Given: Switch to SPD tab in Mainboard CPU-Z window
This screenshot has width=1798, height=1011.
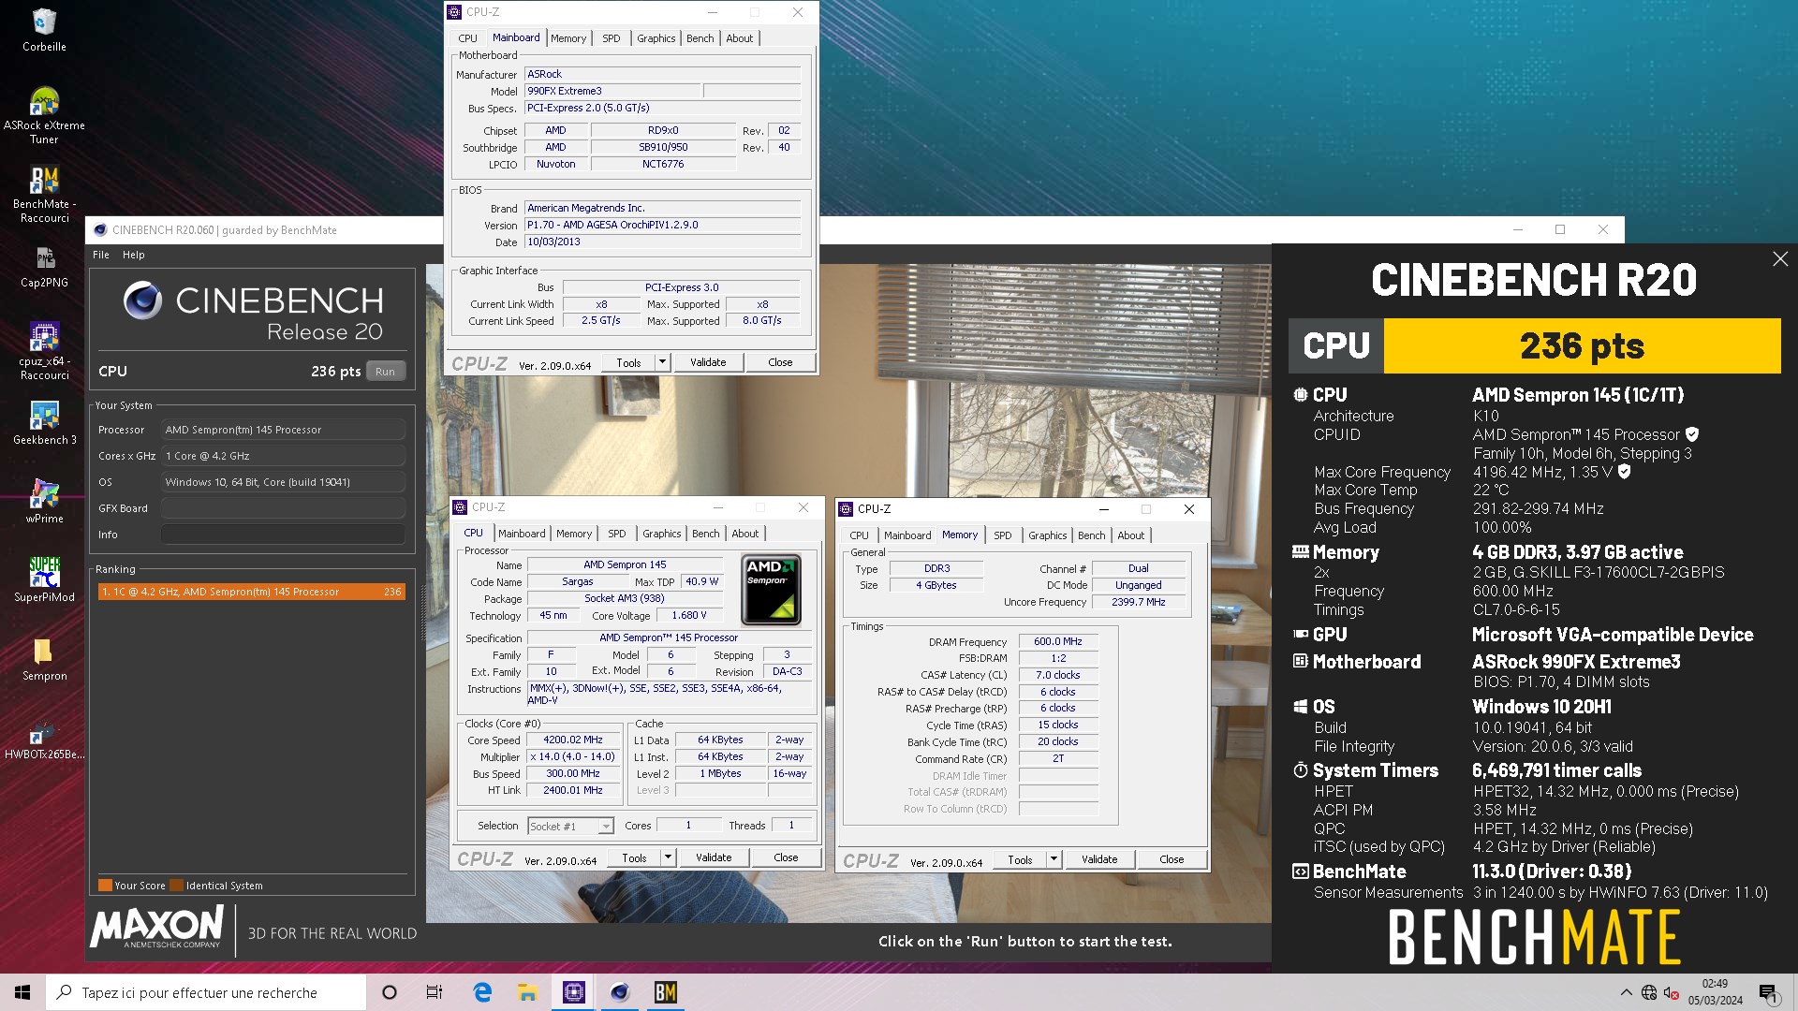Looking at the screenshot, I should click(x=612, y=38).
